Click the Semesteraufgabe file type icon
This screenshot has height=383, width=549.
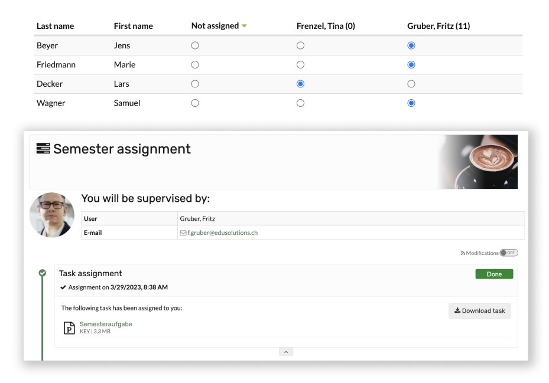[69, 328]
